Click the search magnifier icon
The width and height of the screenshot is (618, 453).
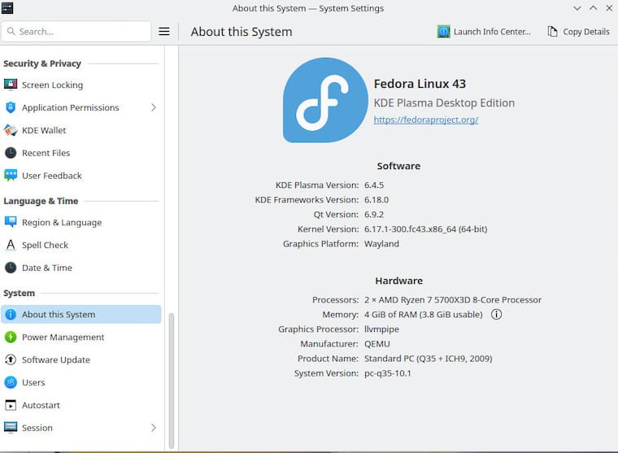pos(11,31)
